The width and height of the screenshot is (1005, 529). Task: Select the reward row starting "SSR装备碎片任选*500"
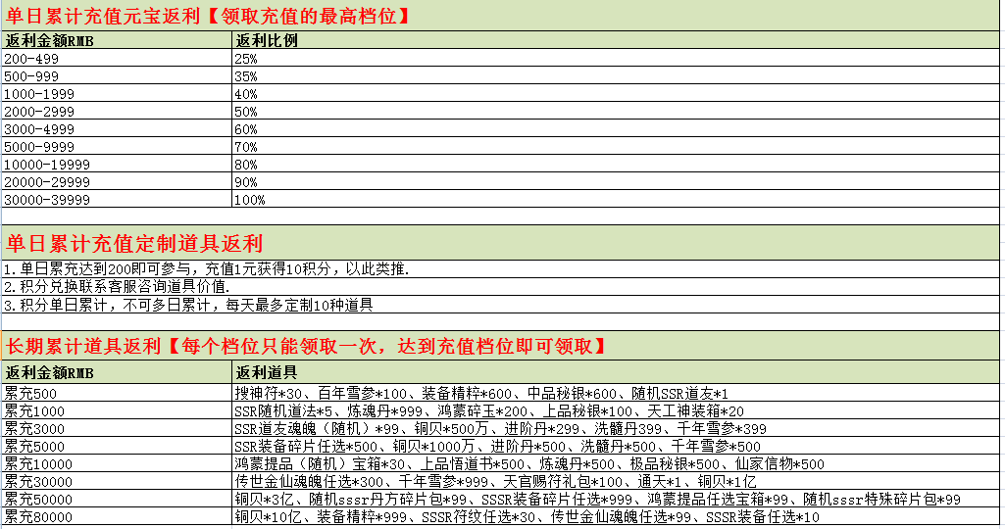click(x=616, y=446)
